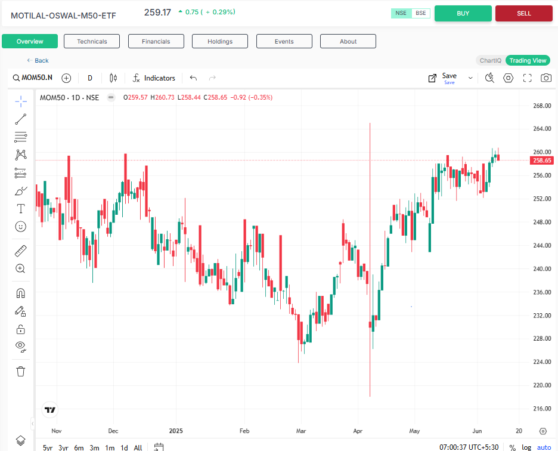Viewport: 558px width, 451px height.
Task: Open the Indicators menu
Action: [x=154, y=78]
